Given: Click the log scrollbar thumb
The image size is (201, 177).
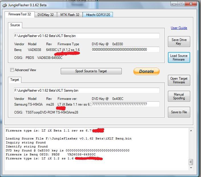Looking at the screenshot, I should pyautogui.click(x=191, y=162).
